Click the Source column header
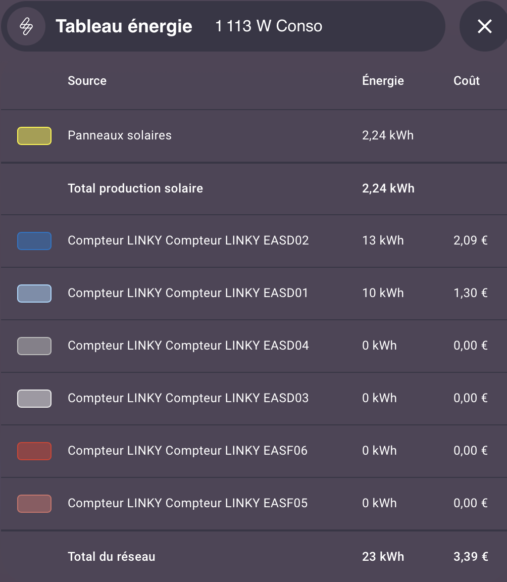The height and width of the screenshot is (582, 507). tap(87, 80)
